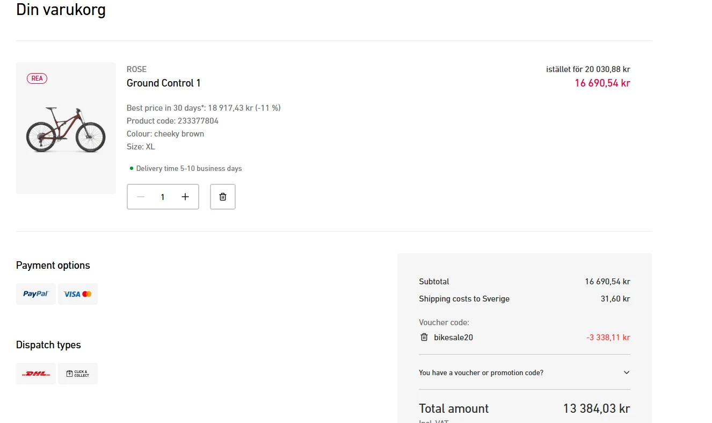Click the sale price 16 690,54 kr
Viewport: 712px width, 423px height.
[602, 83]
